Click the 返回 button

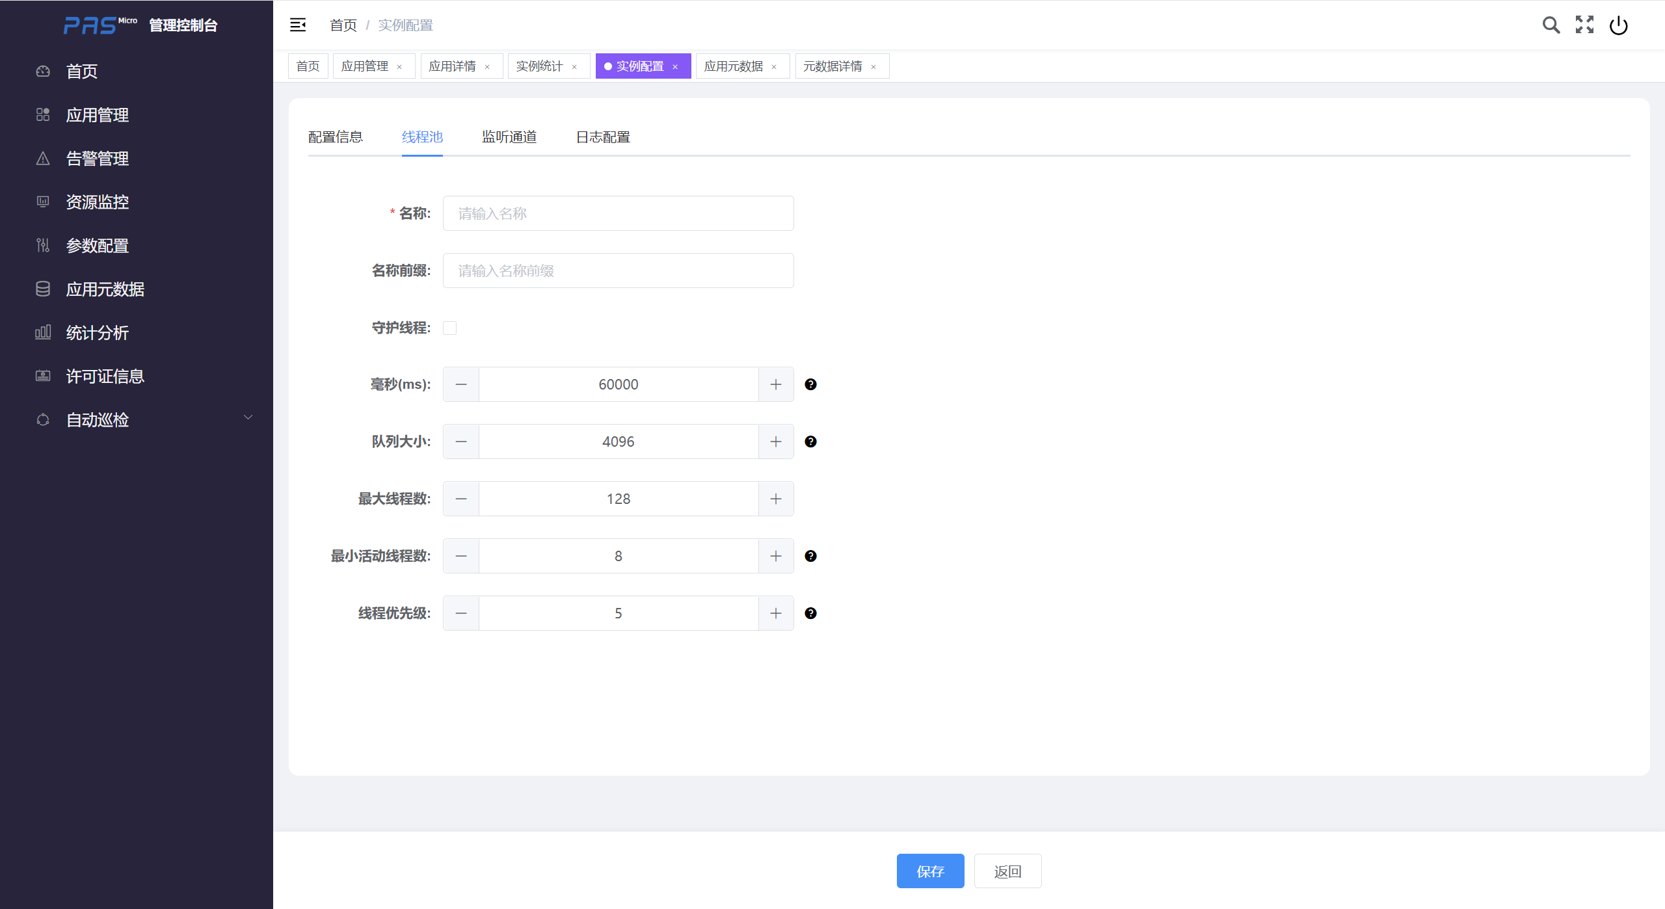tap(1007, 871)
